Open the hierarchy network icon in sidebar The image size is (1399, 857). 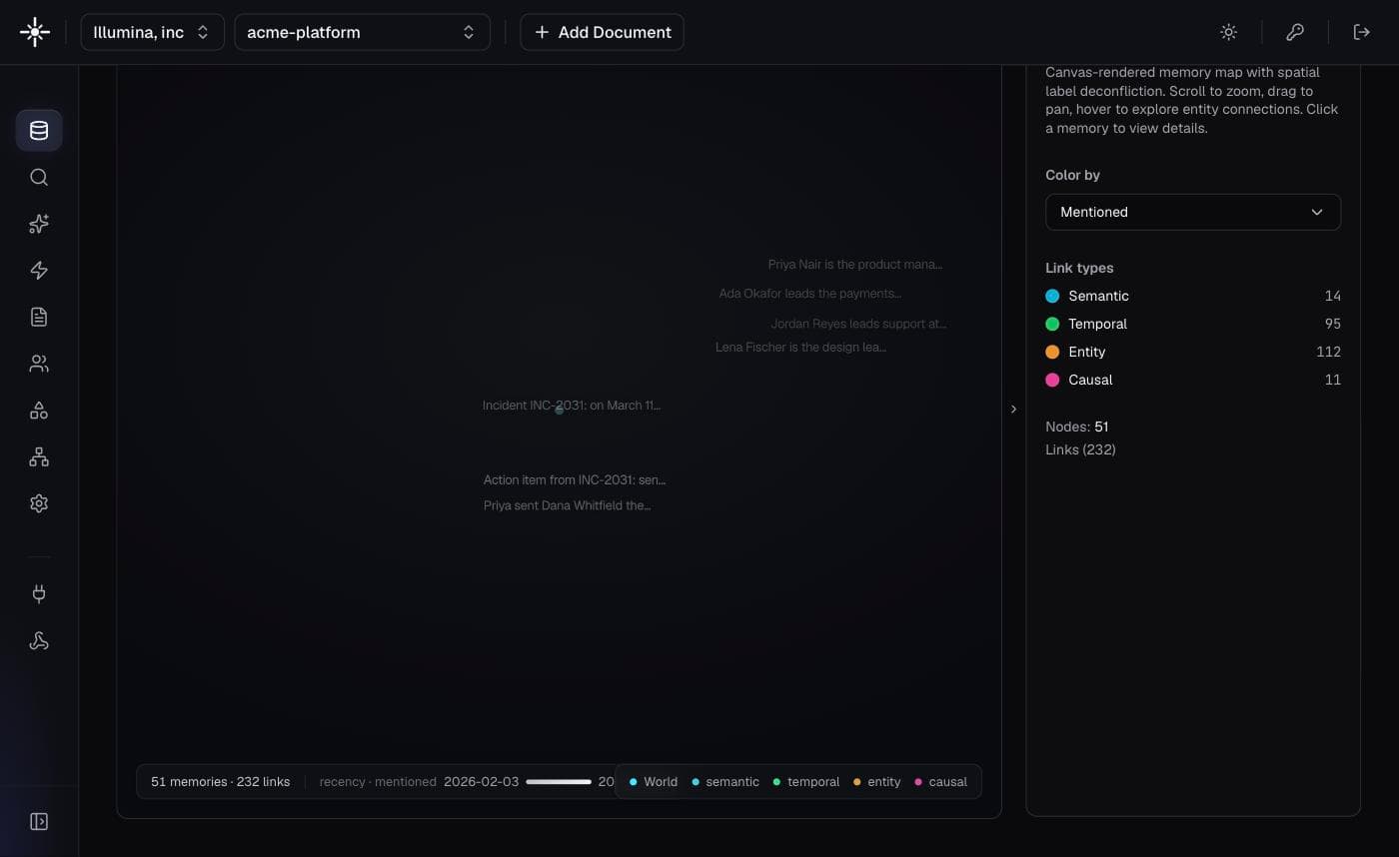click(39, 456)
